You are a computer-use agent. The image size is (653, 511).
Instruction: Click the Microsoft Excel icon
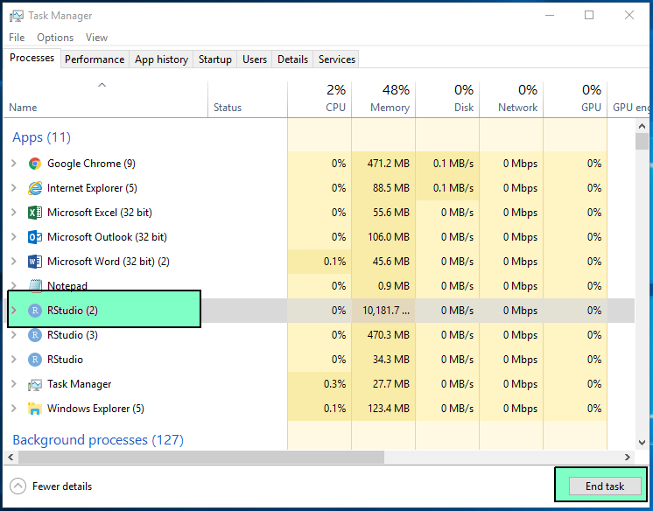tap(35, 213)
